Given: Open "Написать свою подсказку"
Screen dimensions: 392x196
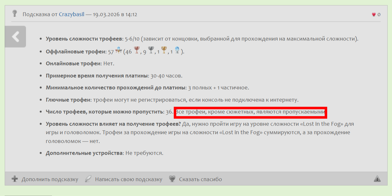Looking at the screenshot, I should [129, 179].
